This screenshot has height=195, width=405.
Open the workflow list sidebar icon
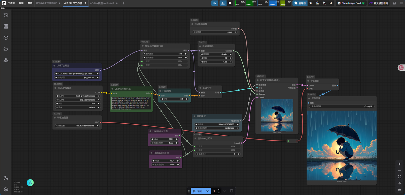pyautogui.click(x=6, y=26)
